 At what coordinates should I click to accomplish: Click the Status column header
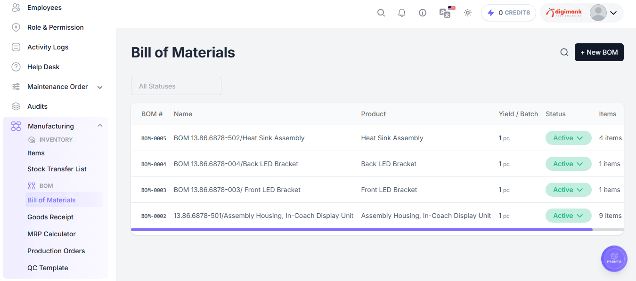pyautogui.click(x=555, y=114)
